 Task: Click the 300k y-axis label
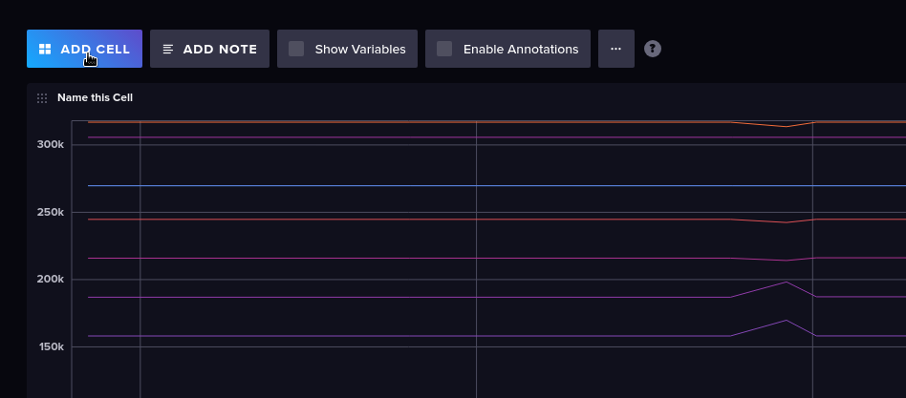coord(51,144)
